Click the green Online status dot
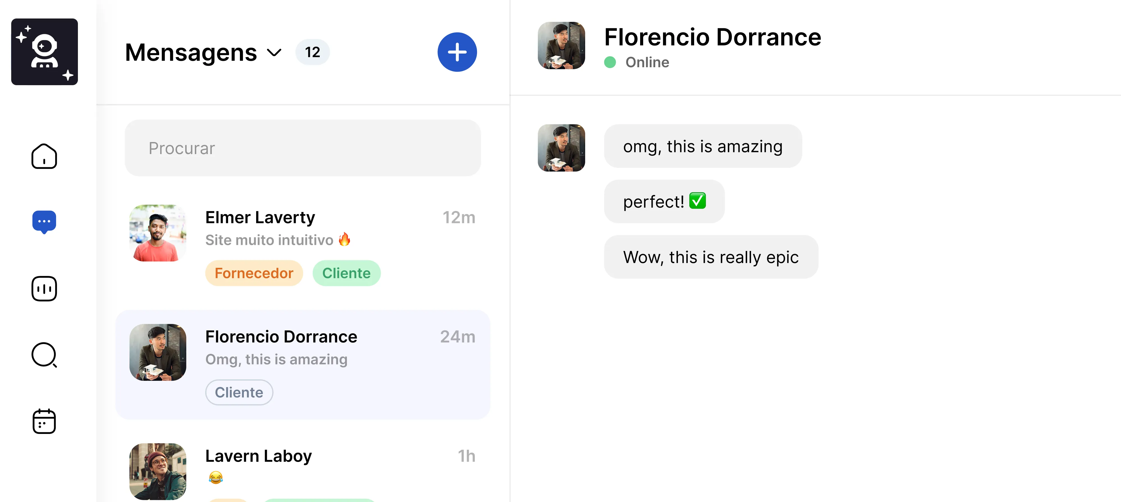The height and width of the screenshot is (502, 1121). tap(610, 62)
